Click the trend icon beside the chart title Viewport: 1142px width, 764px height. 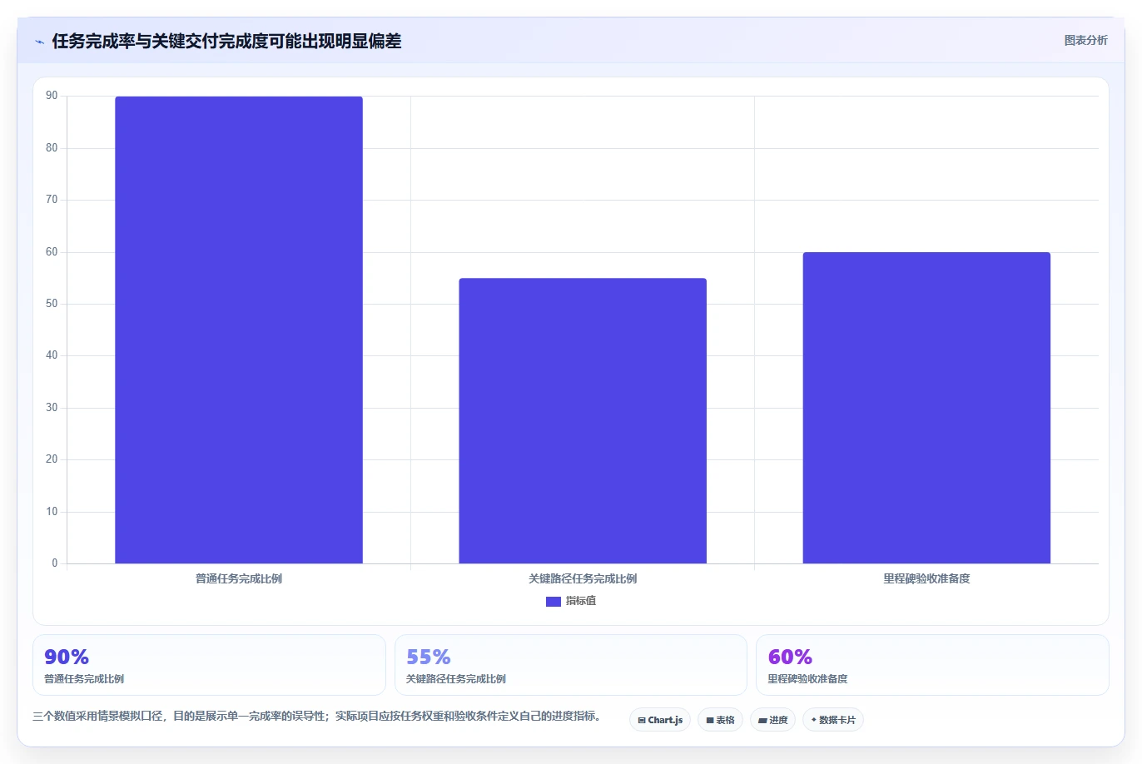point(39,41)
